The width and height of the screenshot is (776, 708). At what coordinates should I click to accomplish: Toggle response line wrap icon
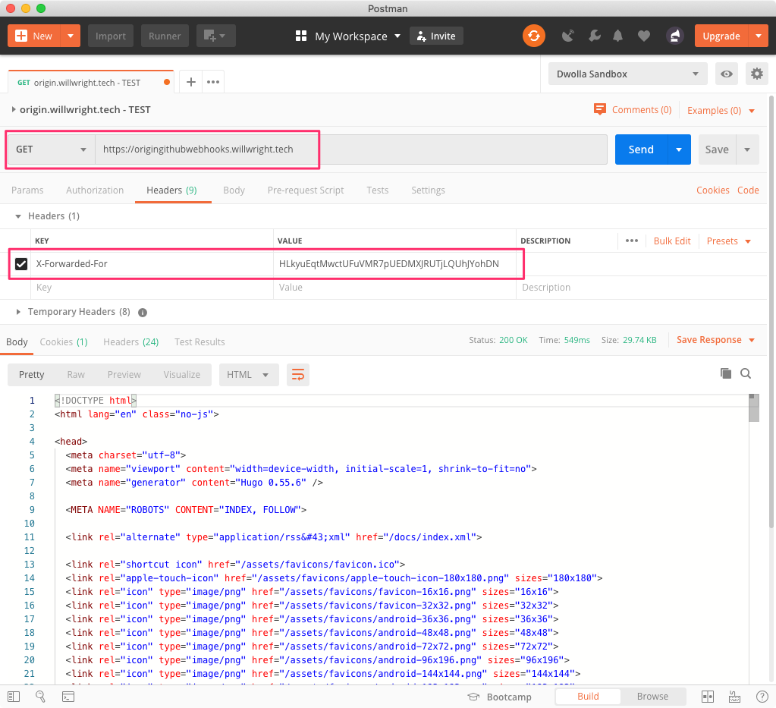click(x=298, y=375)
